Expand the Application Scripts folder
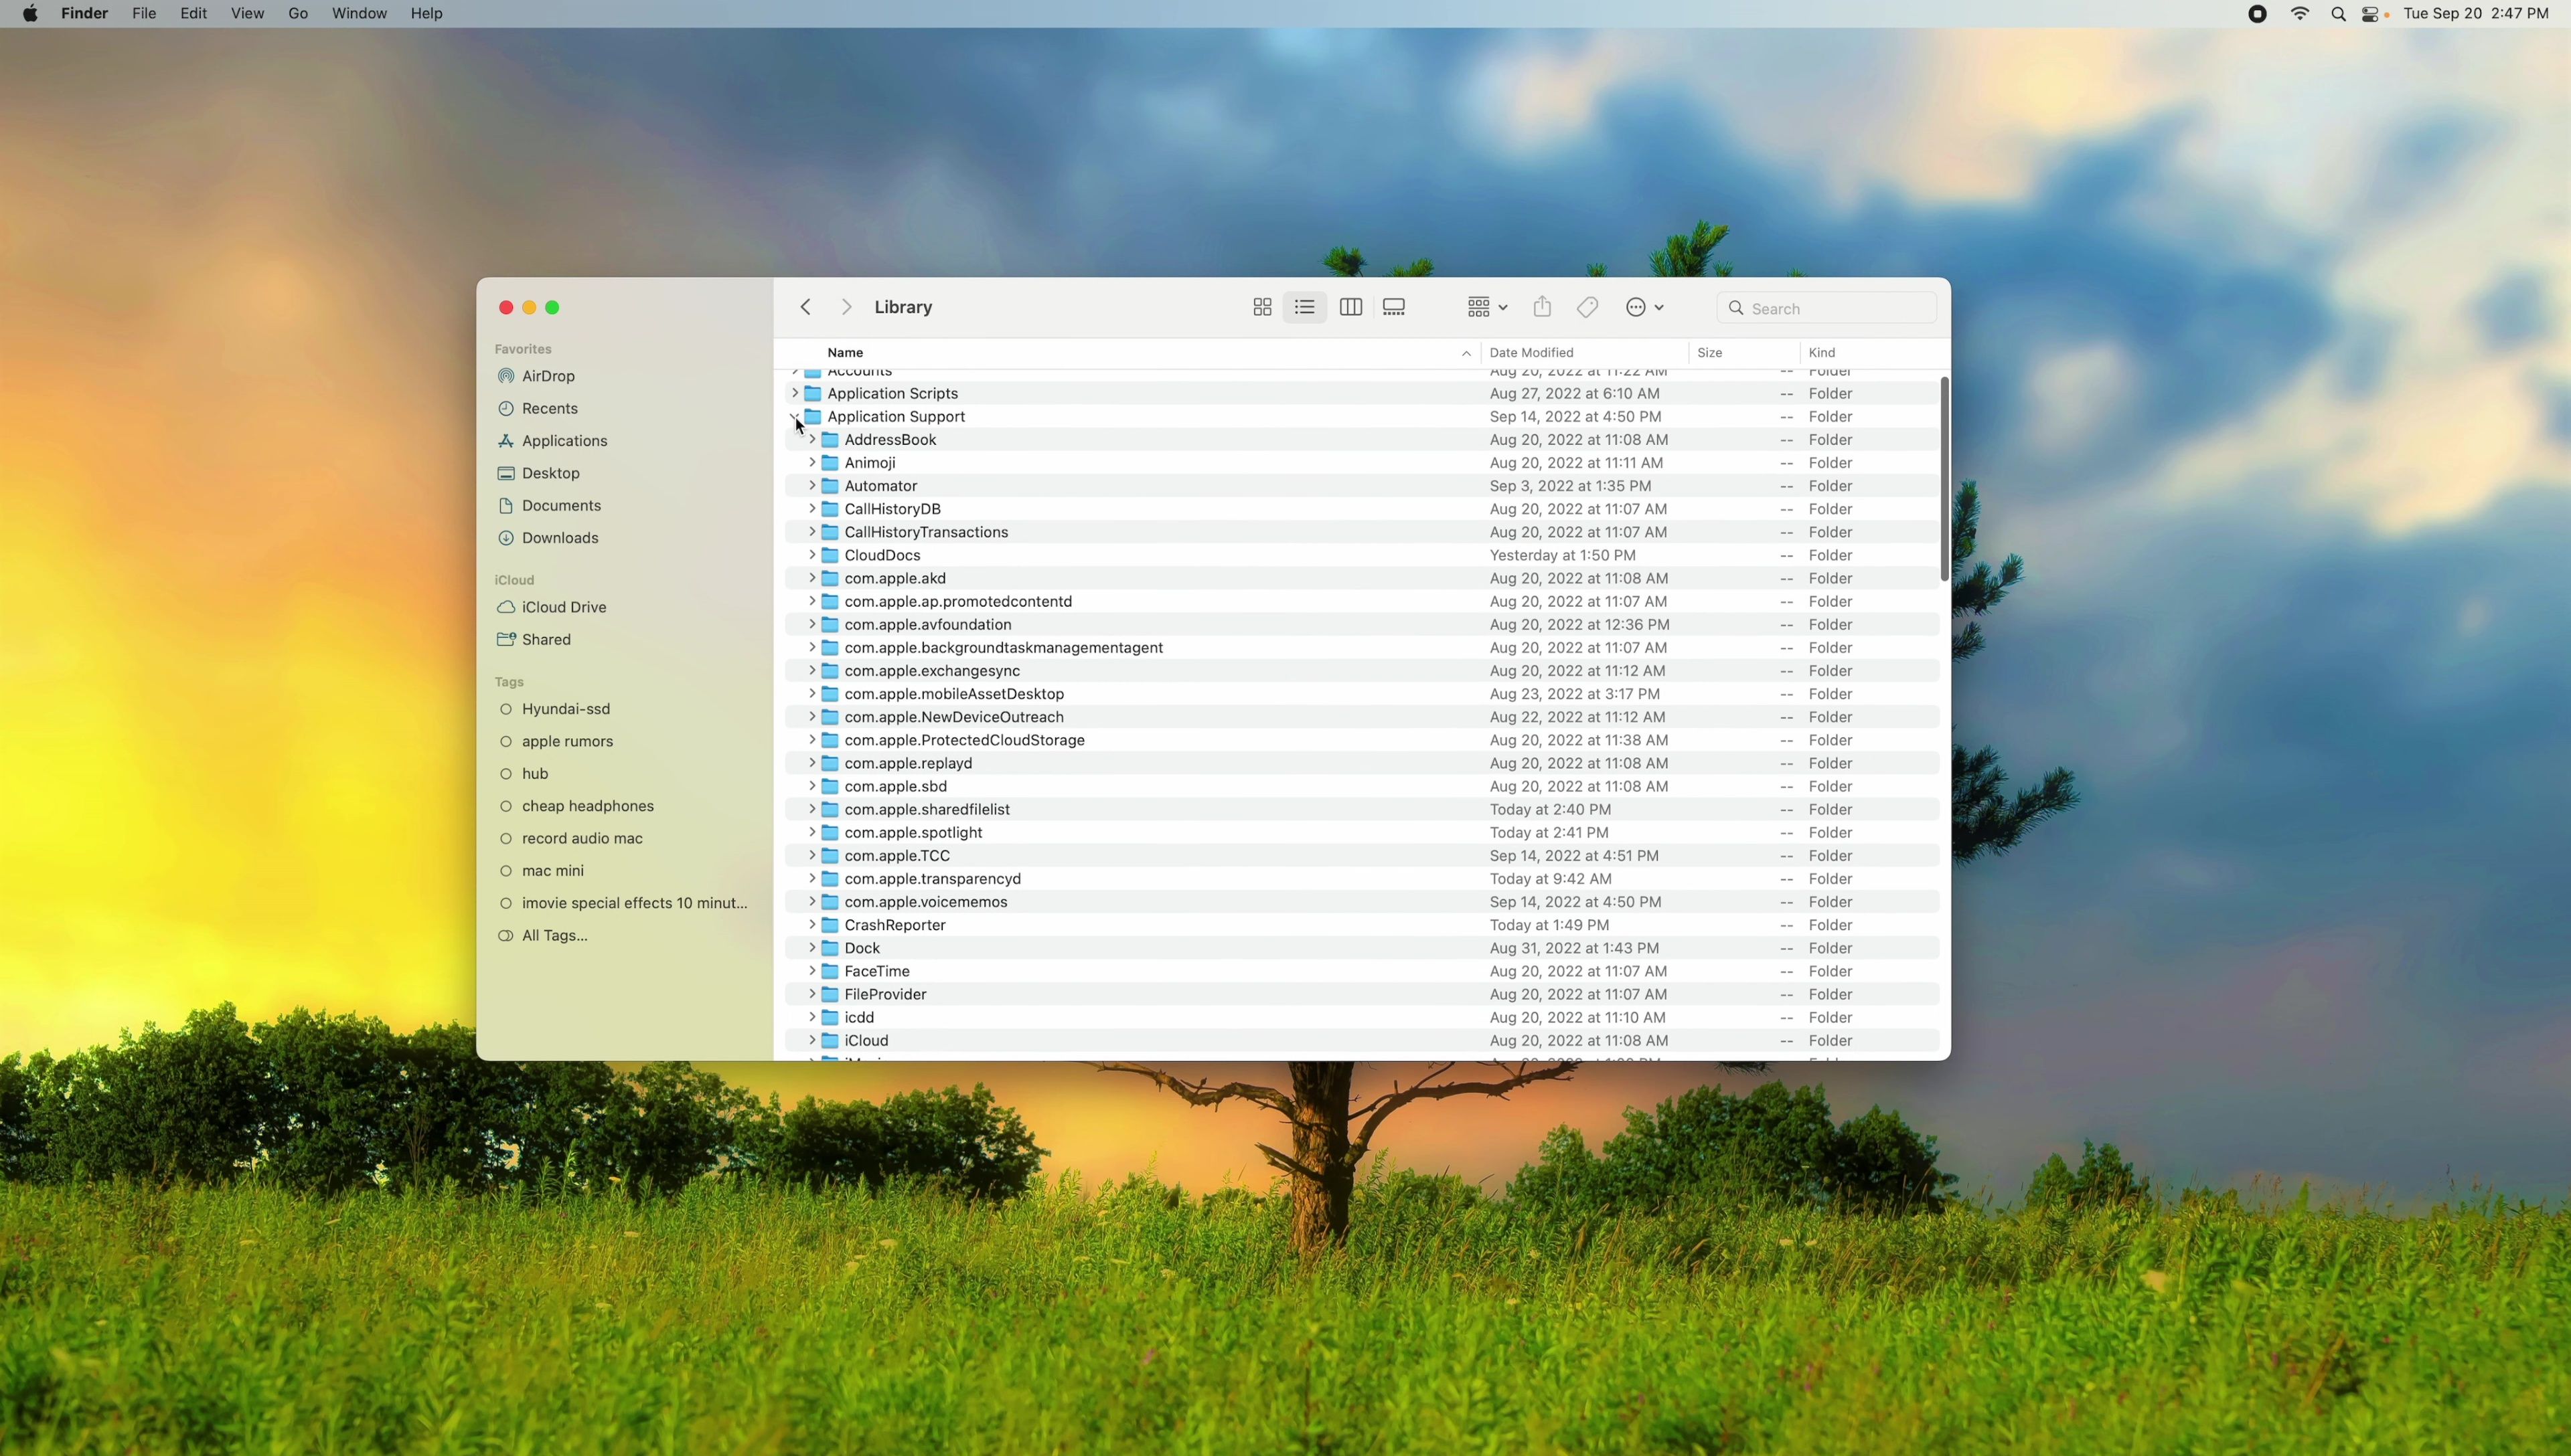Screen dimensions: 2571x1456 click(794, 394)
